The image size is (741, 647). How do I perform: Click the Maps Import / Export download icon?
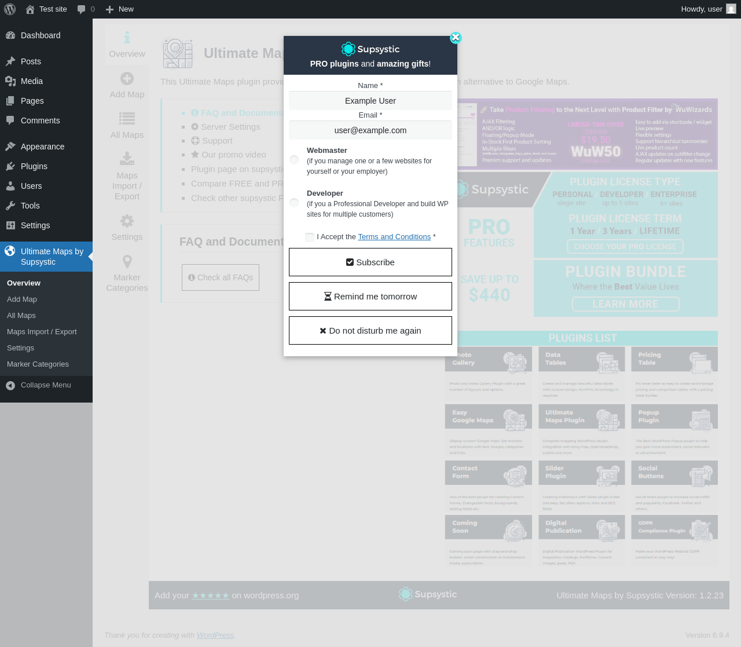pyautogui.click(x=127, y=158)
